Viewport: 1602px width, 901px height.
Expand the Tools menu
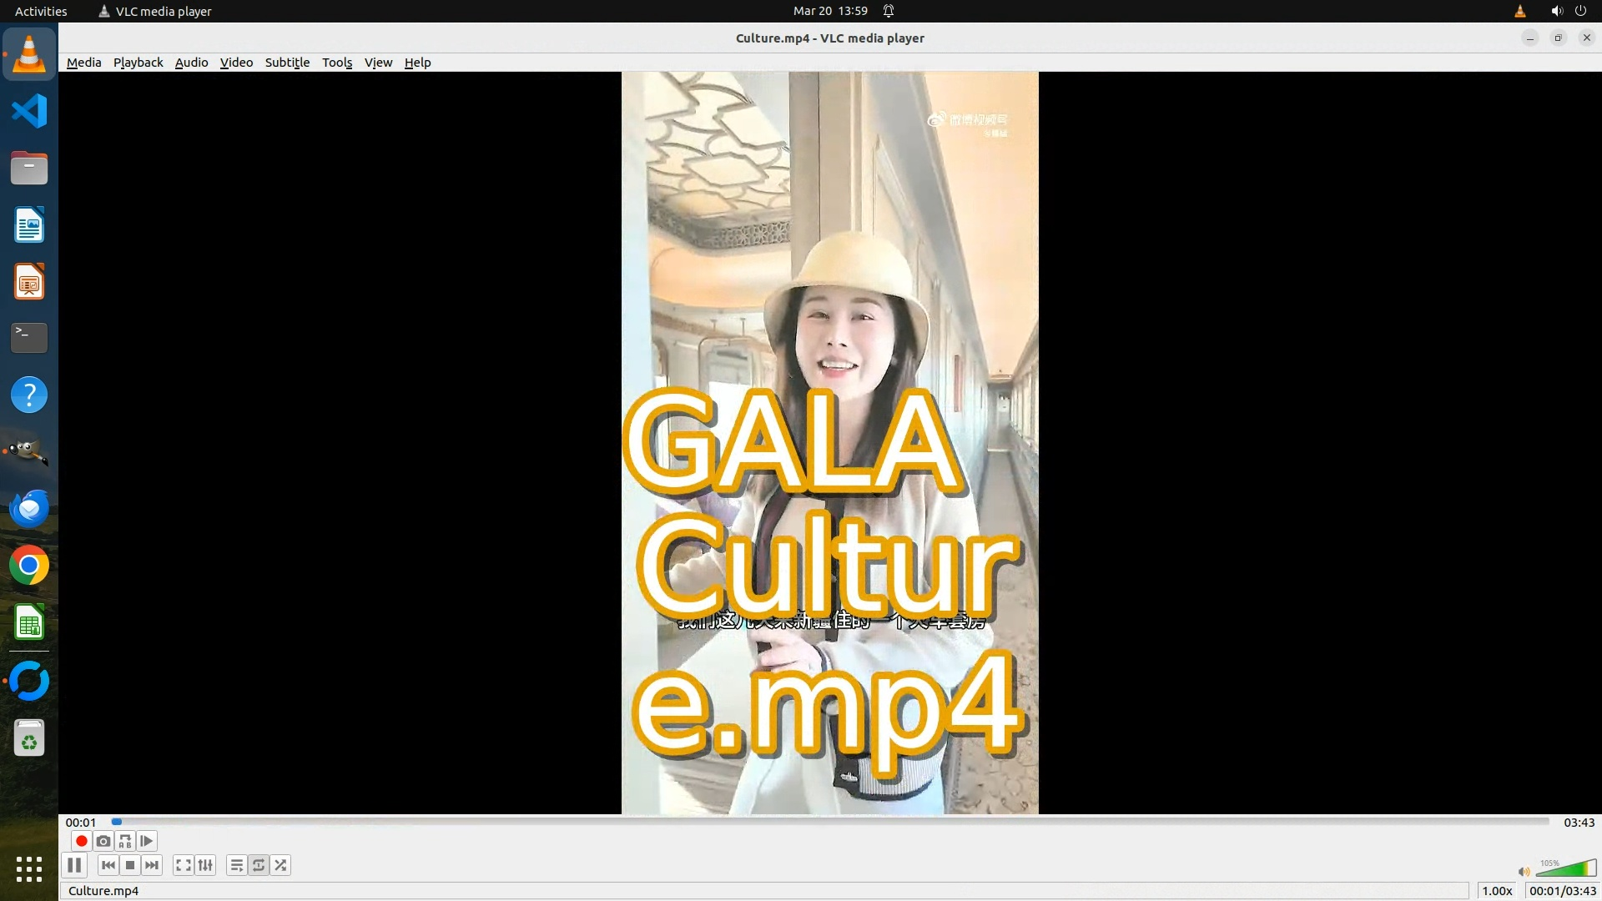point(337,63)
